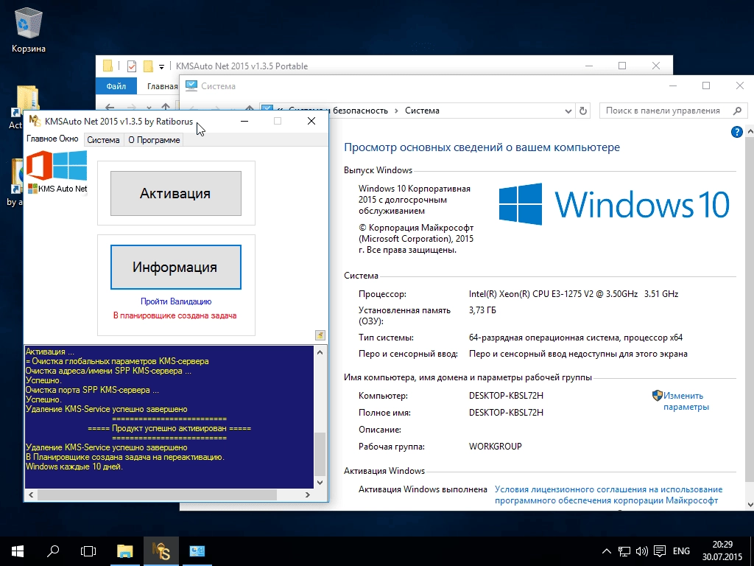Open the Пройти Валидацию link
754x566 pixels.
click(176, 301)
